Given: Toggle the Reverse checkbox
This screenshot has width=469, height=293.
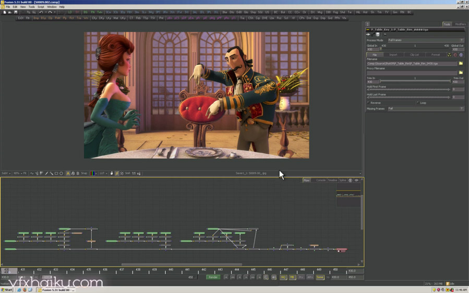Looking at the screenshot, I should pyautogui.click(x=368, y=103).
